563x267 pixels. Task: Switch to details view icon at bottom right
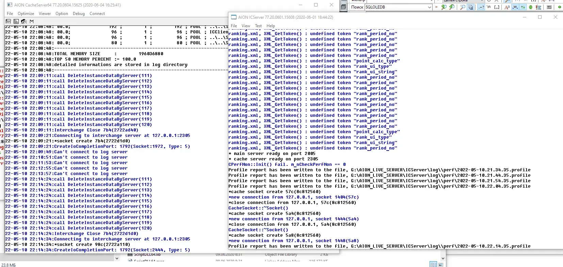433,265
